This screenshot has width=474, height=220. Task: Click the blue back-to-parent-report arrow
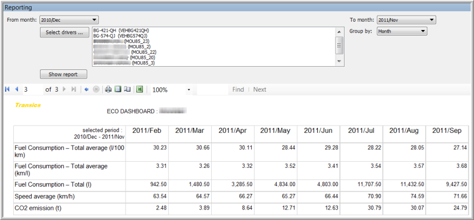[87, 89]
